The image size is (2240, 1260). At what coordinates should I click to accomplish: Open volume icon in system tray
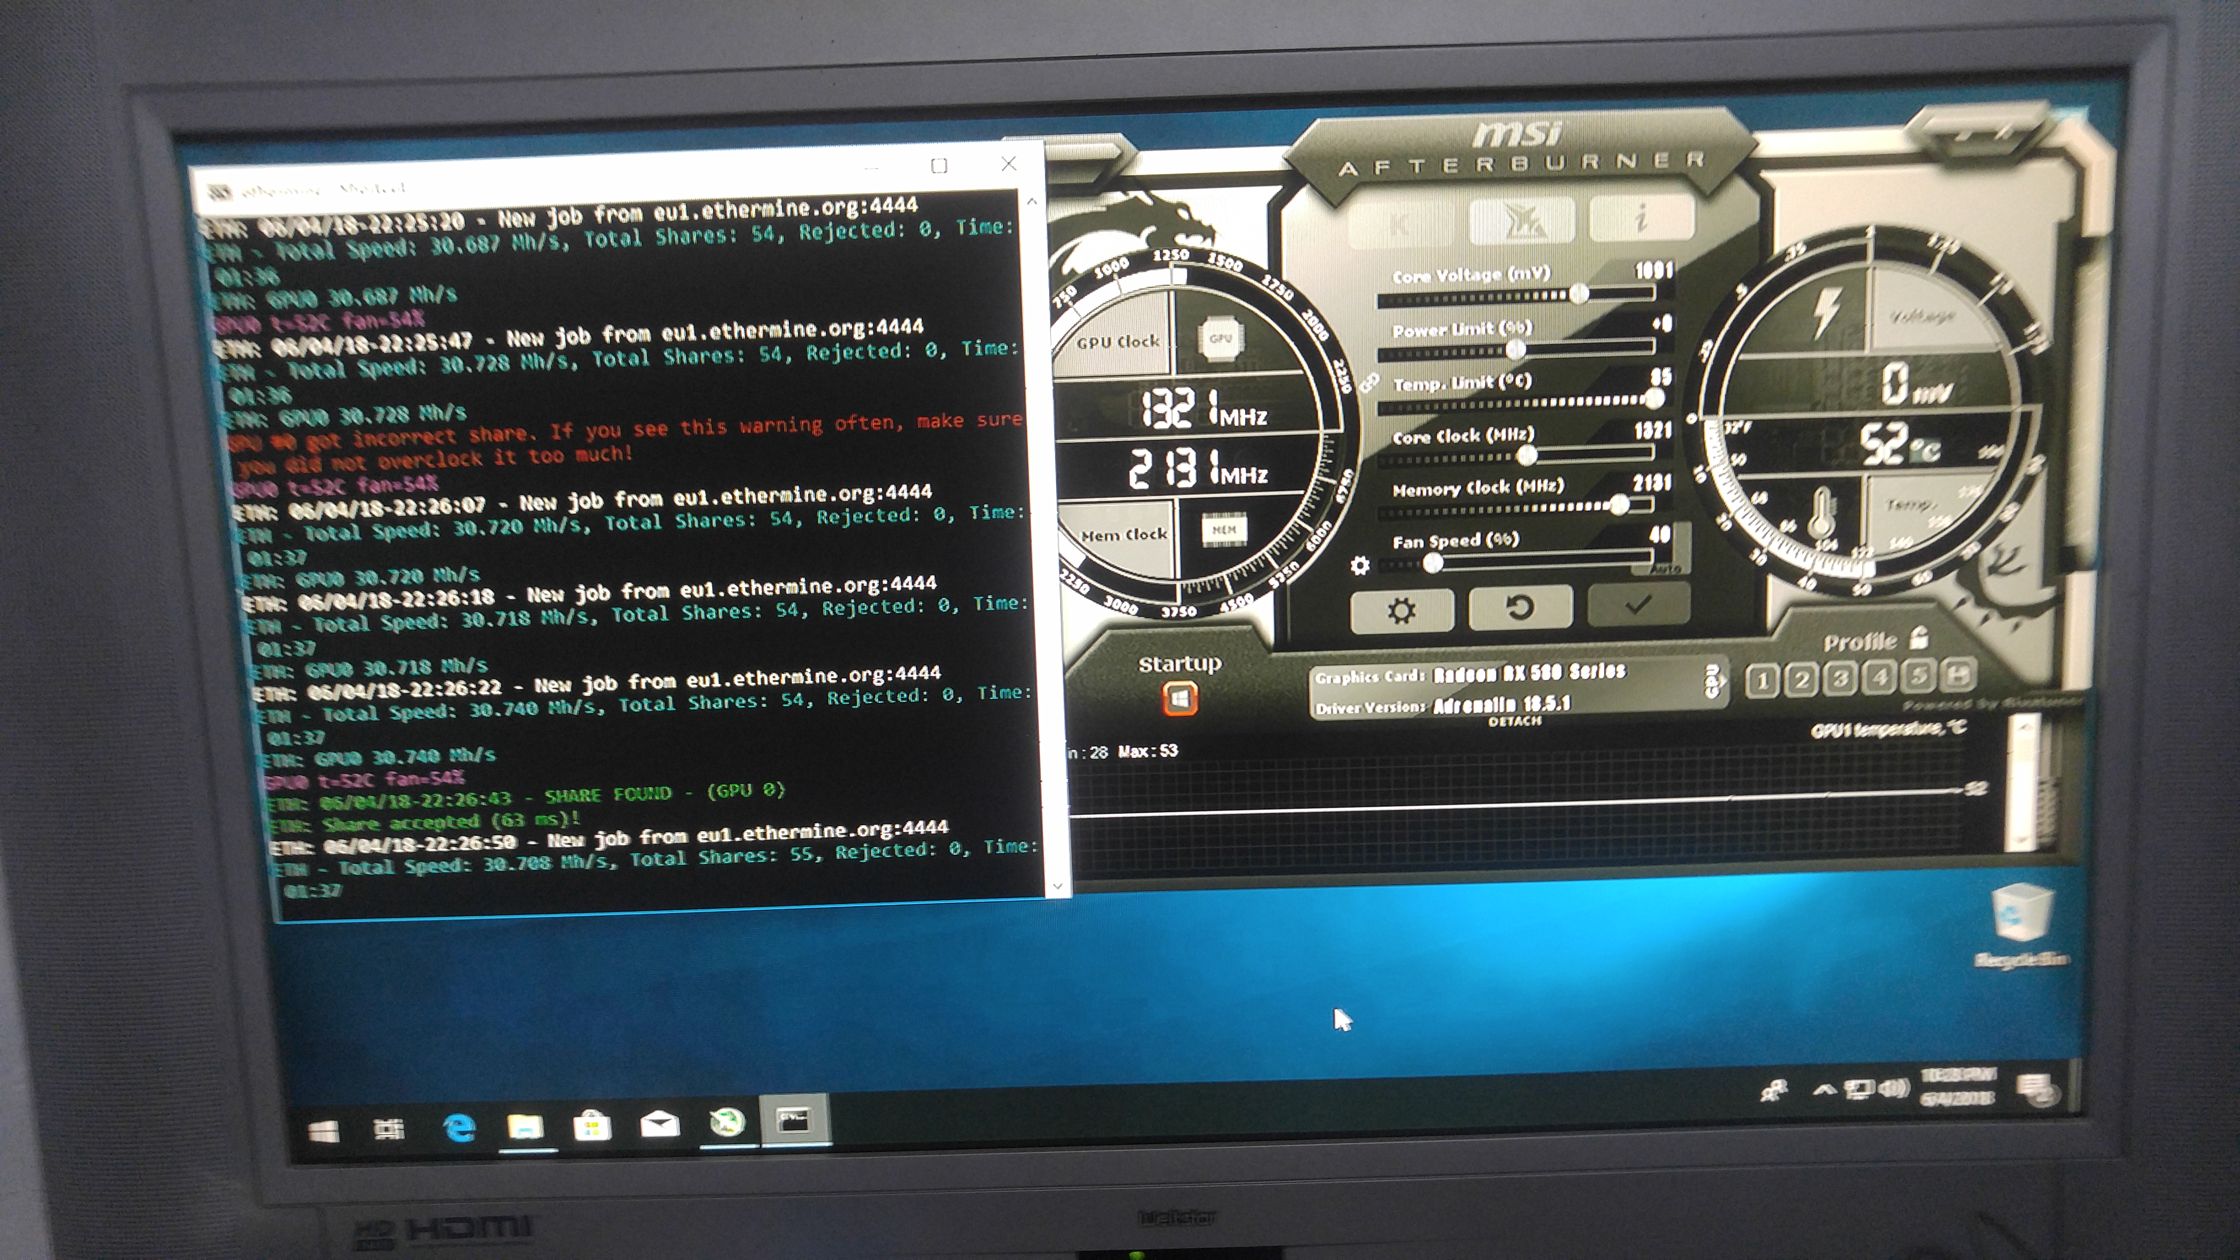[x=1893, y=1087]
